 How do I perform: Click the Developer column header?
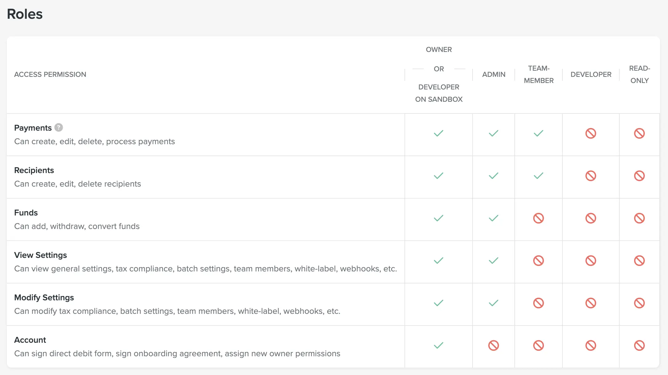[x=591, y=74]
